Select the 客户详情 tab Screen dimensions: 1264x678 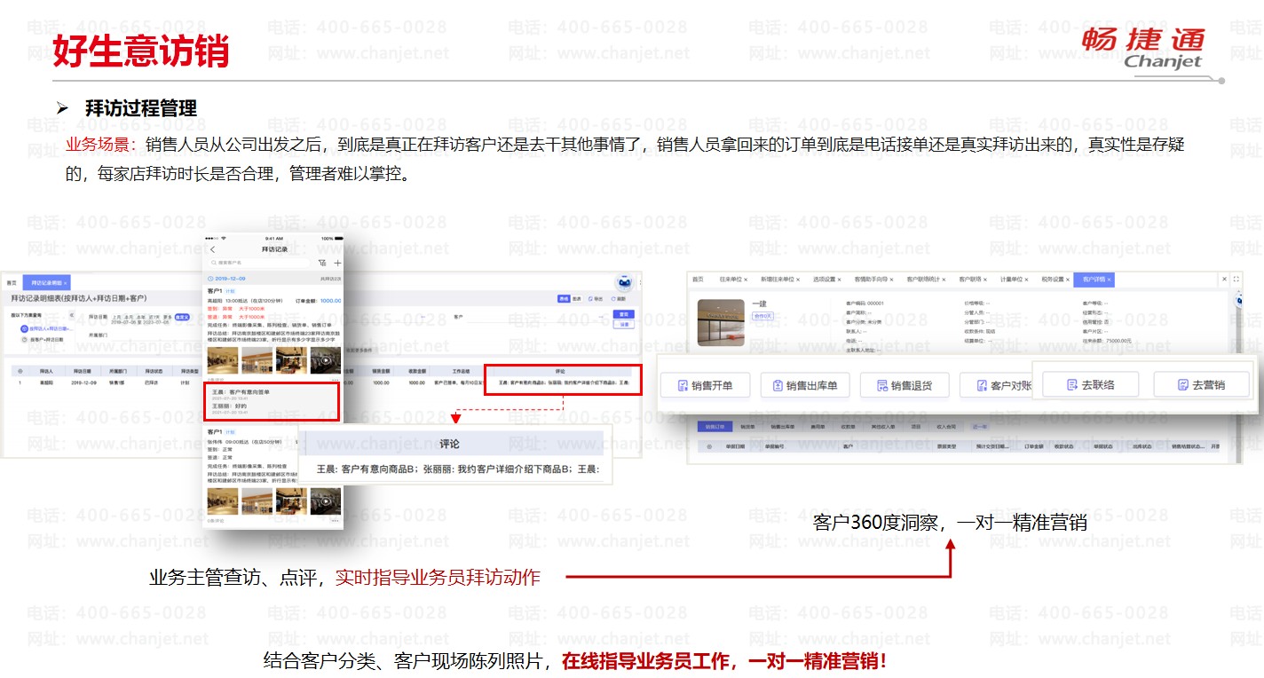(x=1094, y=280)
